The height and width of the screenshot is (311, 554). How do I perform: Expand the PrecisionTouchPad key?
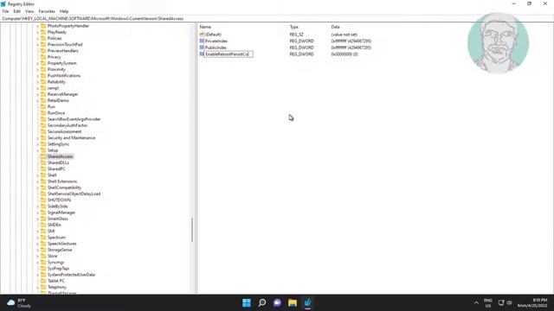click(37, 45)
